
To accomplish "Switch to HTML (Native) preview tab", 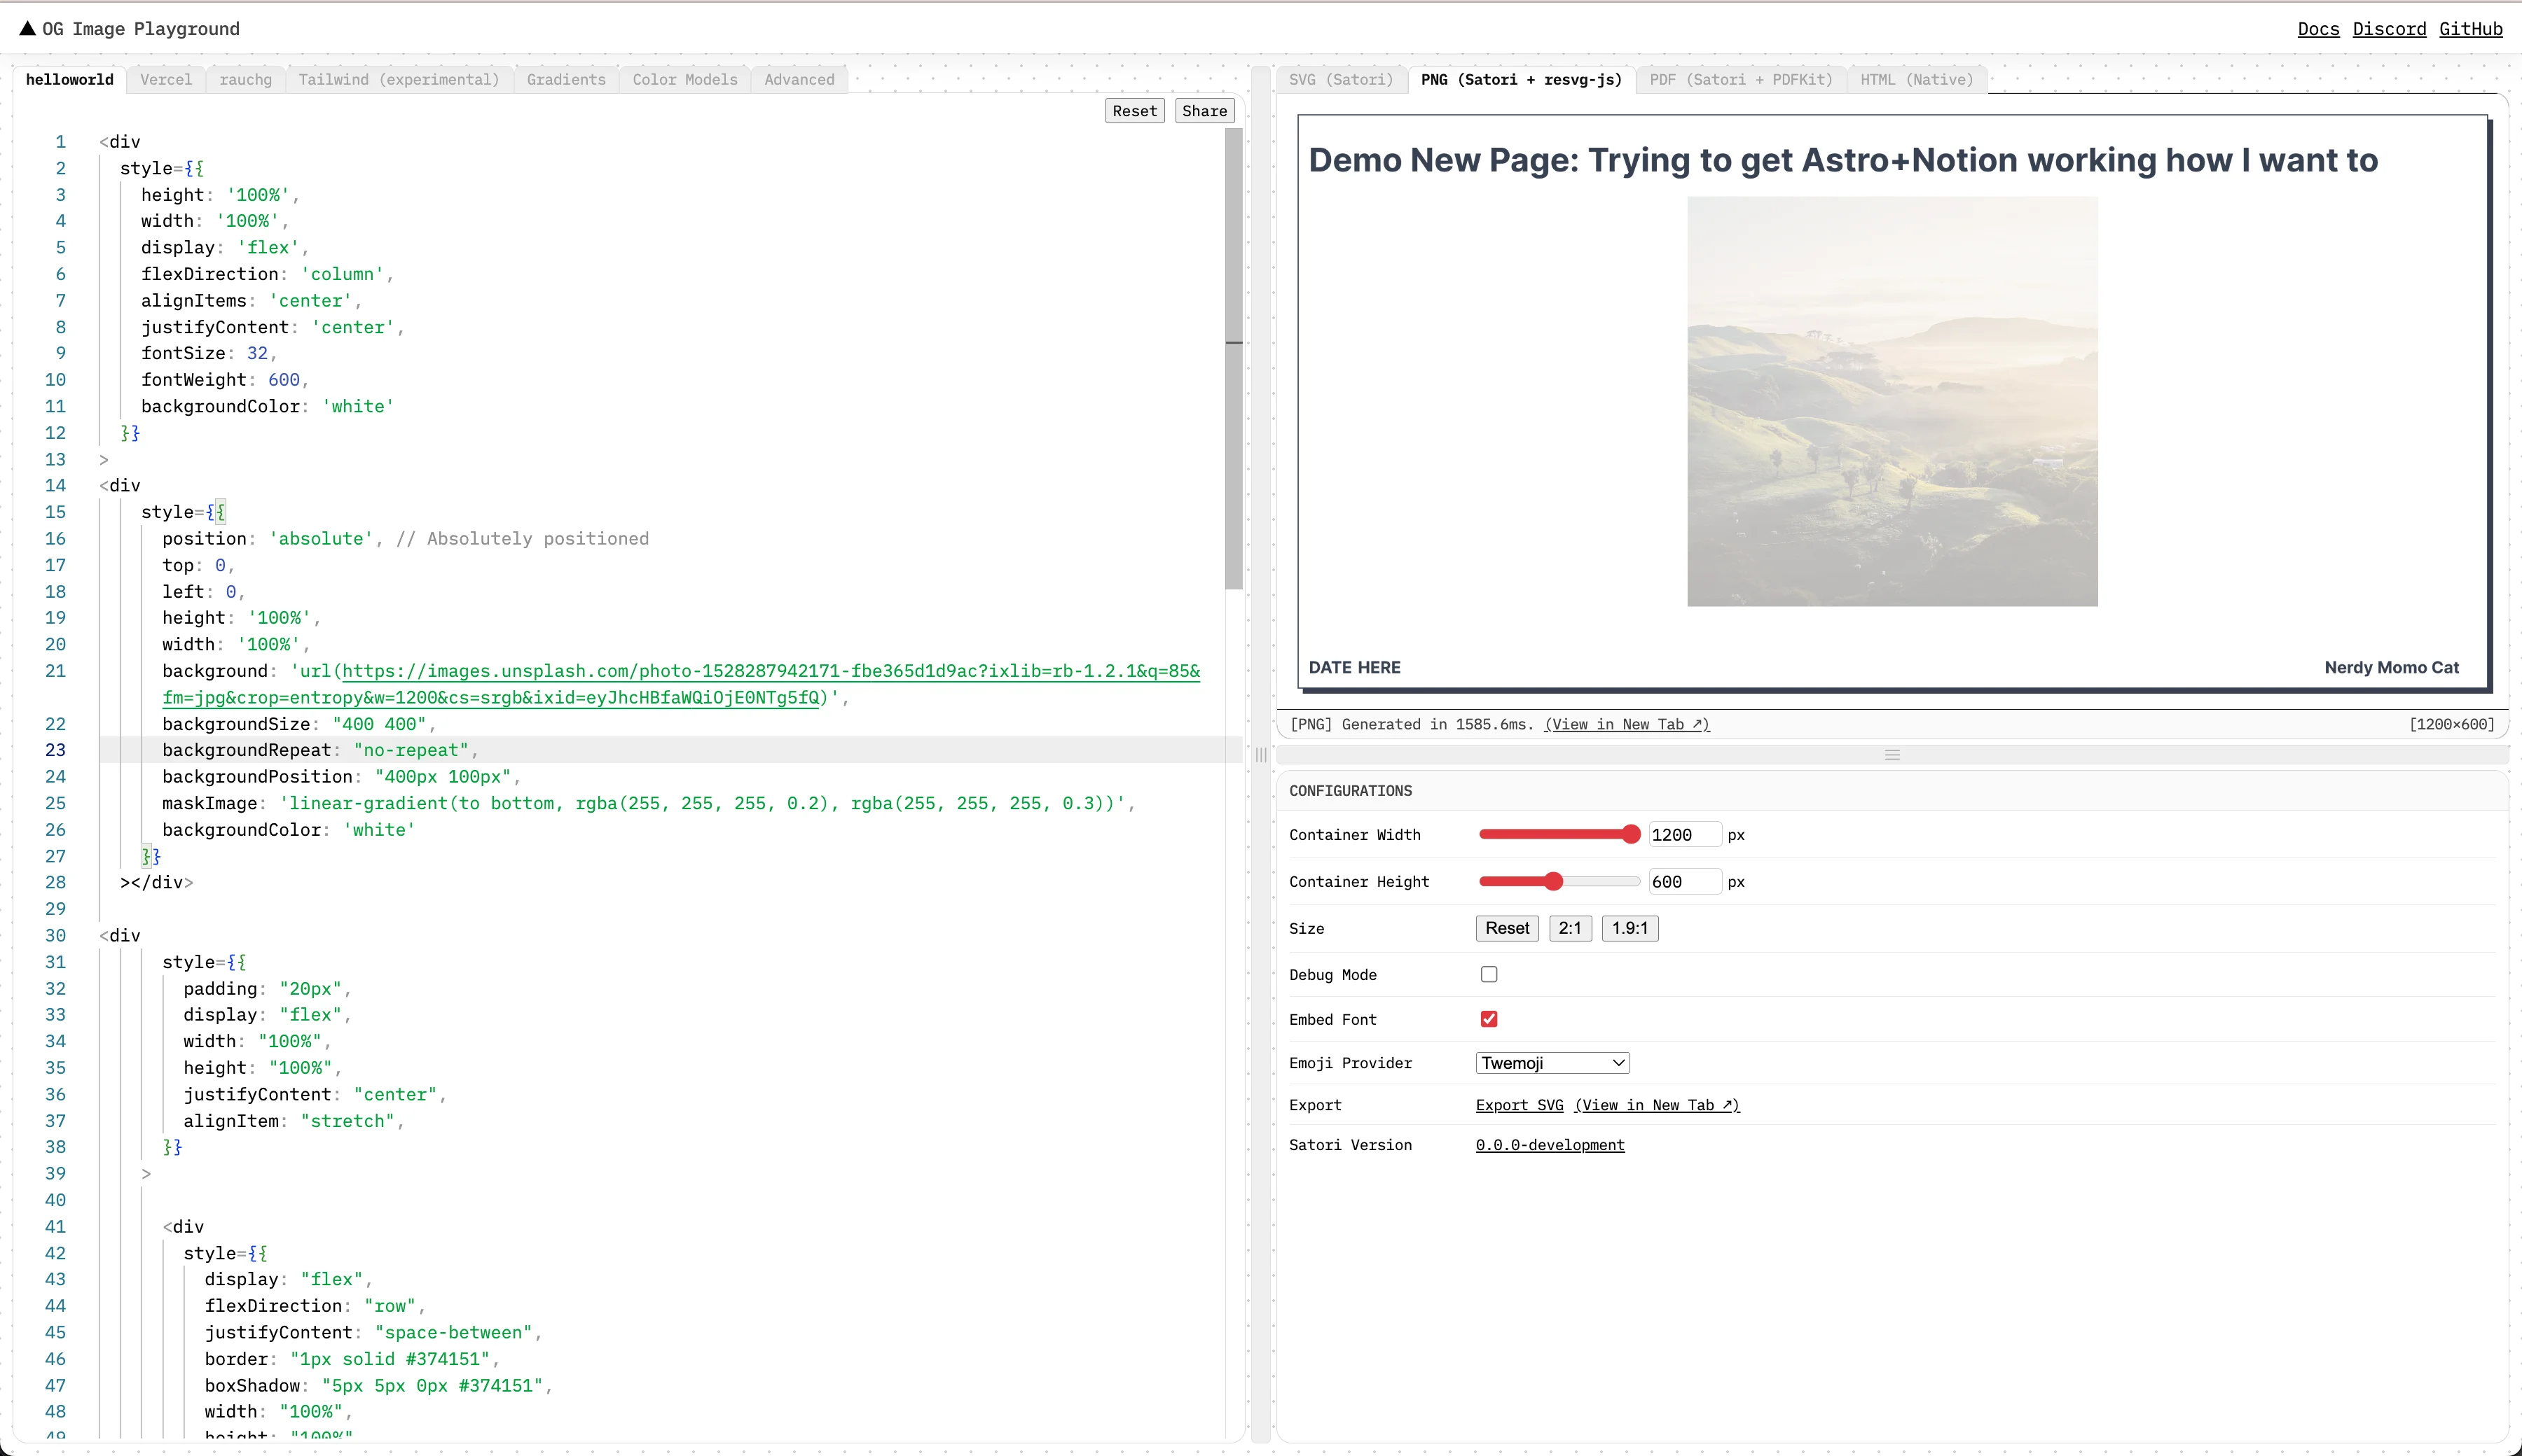I will click(x=1915, y=80).
